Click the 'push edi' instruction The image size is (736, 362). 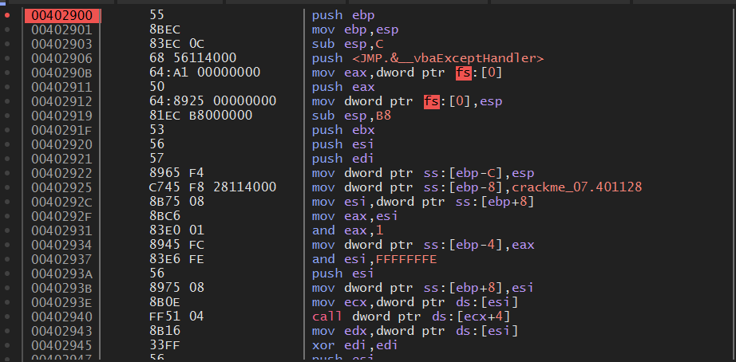[x=343, y=159]
